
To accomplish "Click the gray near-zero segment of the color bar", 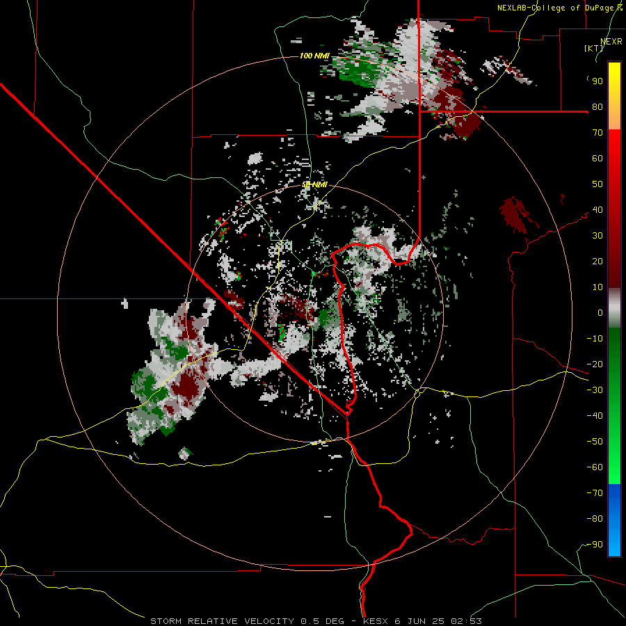I will (614, 308).
